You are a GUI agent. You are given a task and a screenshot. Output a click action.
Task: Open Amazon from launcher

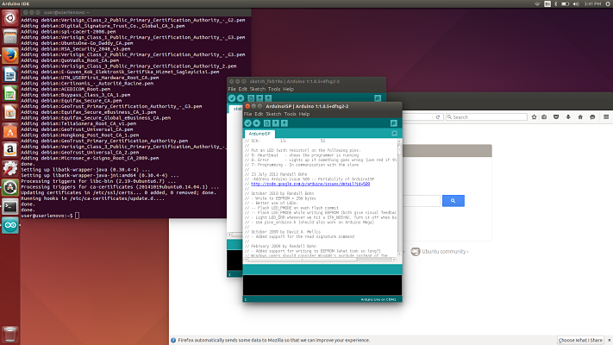[10, 150]
